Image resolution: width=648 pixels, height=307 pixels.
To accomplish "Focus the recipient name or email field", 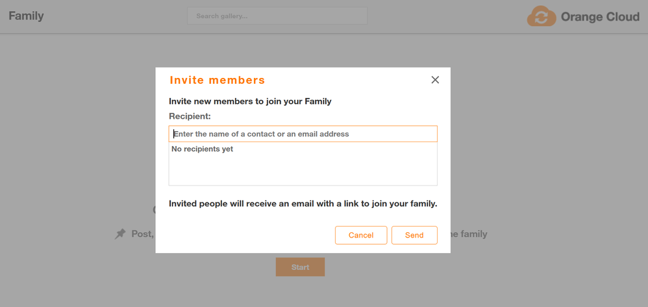I will (x=303, y=134).
